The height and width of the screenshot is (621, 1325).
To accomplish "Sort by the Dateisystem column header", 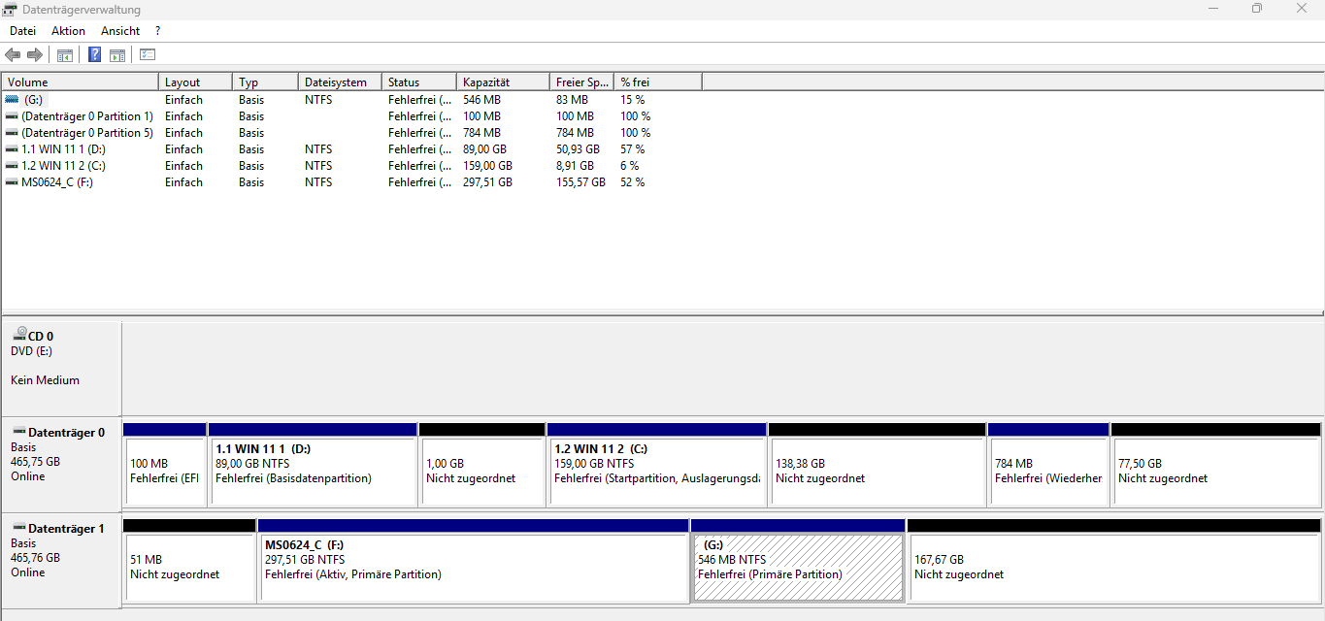I will [340, 82].
